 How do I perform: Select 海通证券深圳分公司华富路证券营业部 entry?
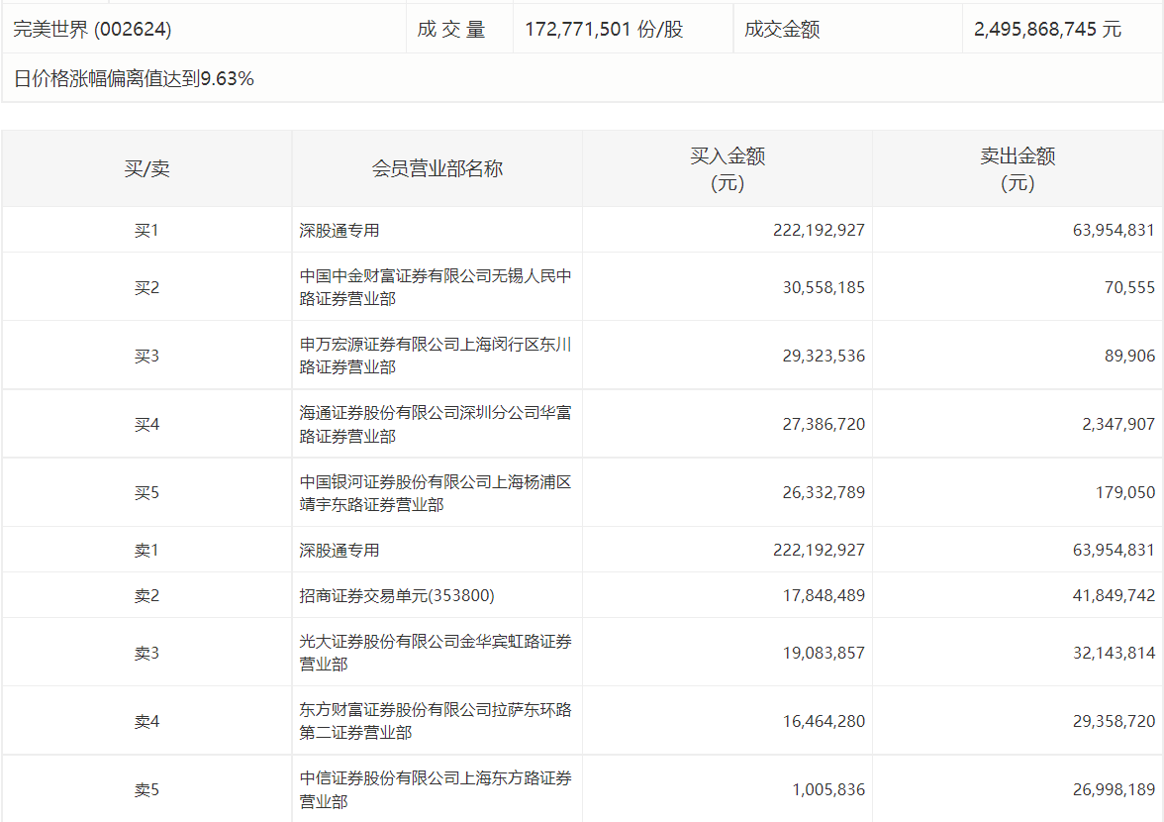(x=436, y=424)
